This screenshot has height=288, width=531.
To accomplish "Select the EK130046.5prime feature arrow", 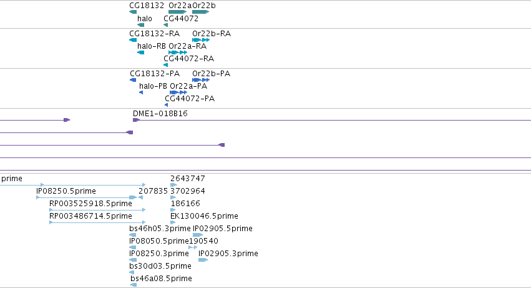I will (173, 223).
